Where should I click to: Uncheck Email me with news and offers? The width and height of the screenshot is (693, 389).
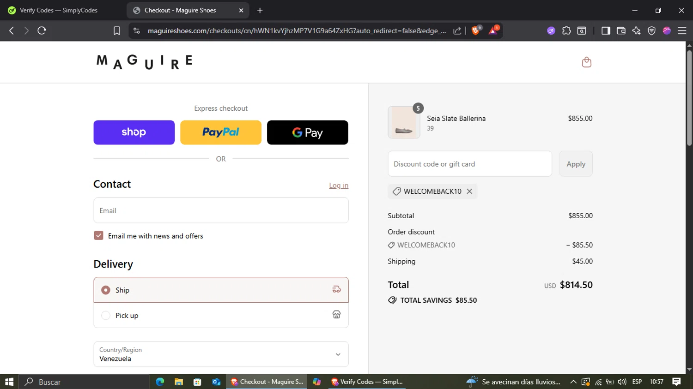(98, 236)
